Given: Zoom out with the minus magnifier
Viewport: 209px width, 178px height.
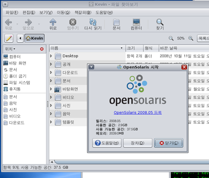Looking at the screenshot, I should click(x=171, y=38).
